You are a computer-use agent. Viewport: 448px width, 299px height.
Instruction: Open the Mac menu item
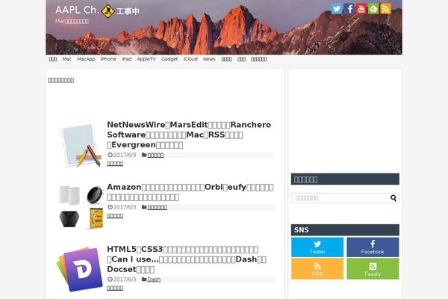click(x=67, y=59)
